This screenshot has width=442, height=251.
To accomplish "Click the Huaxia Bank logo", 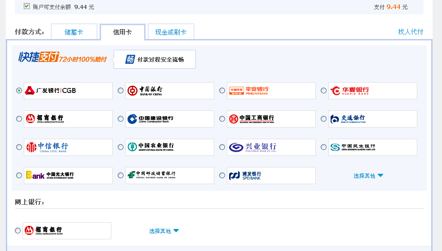I will [x=372, y=91].
